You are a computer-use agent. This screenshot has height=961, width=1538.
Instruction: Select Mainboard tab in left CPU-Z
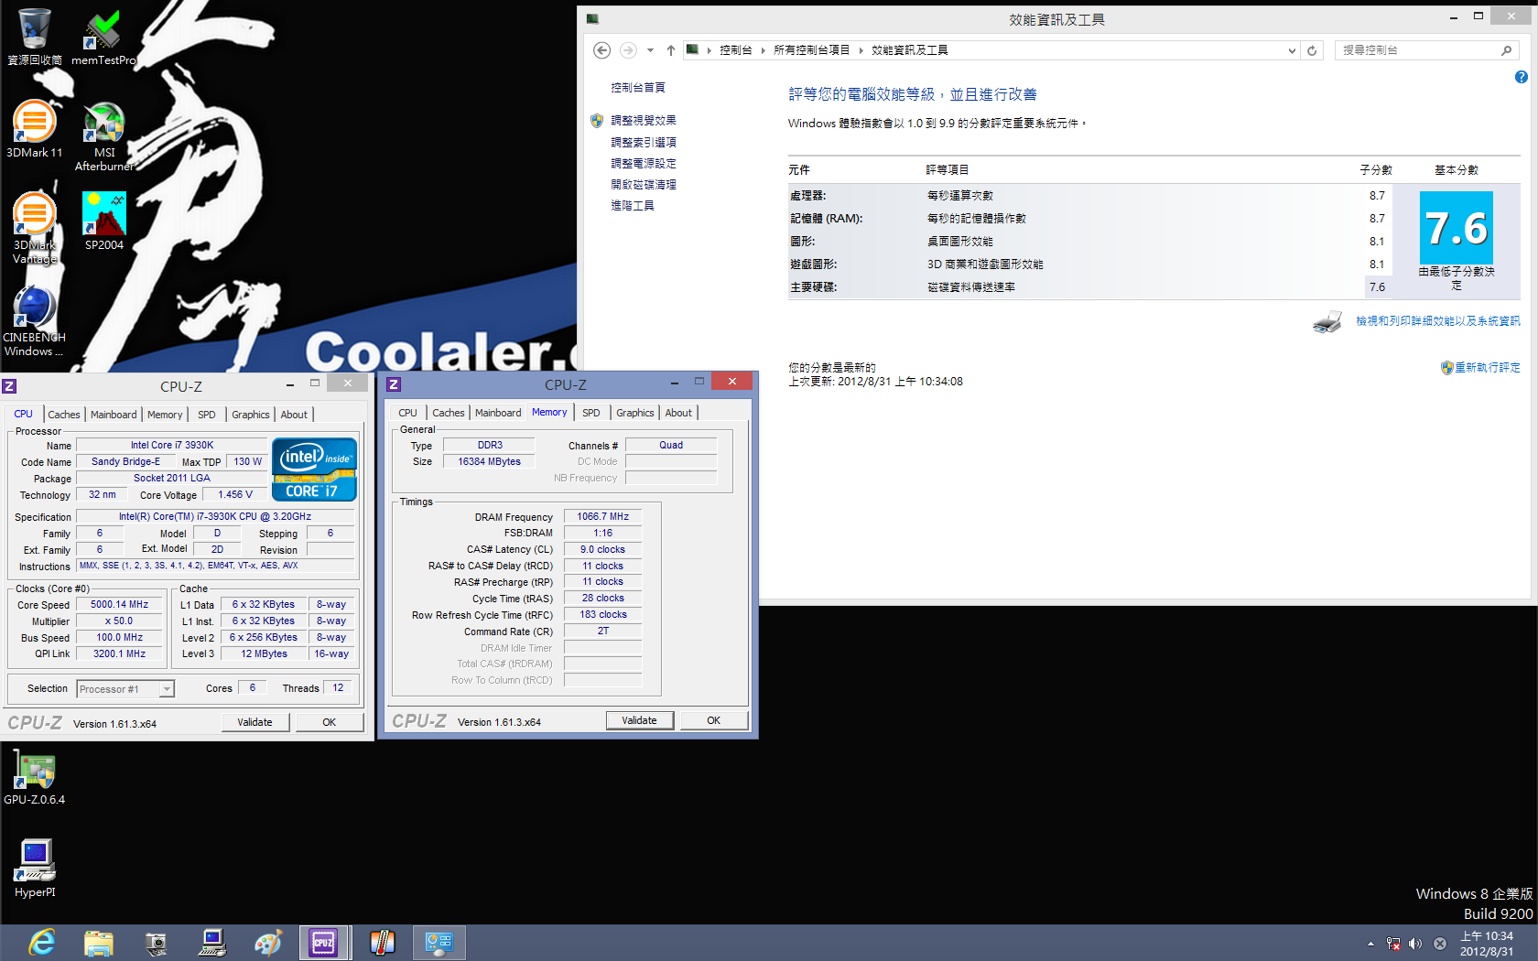[114, 415]
